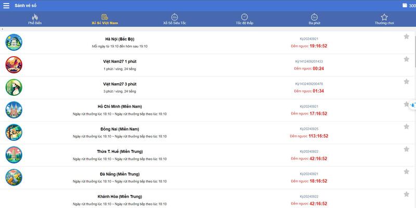The width and height of the screenshot is (416, 208).
Task: Select the Tốc độ thấp tab
Action: pyautogui.click(x=244, y=19)
